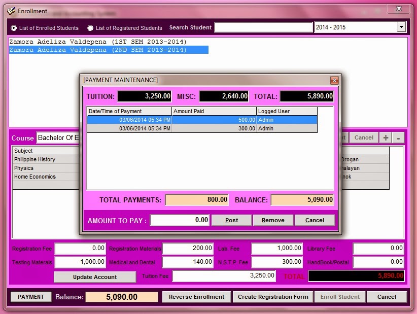Click Cancel at bottom of Enrollment window
417x314 pixels.
click(387, 297)
